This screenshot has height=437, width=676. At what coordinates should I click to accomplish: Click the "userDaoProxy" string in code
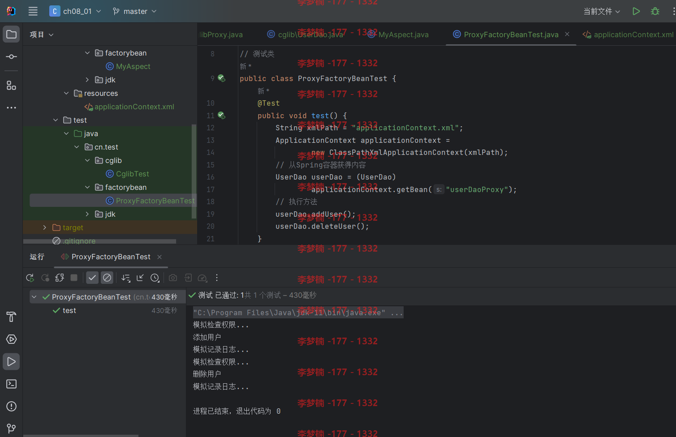click(x=477, y=189)
